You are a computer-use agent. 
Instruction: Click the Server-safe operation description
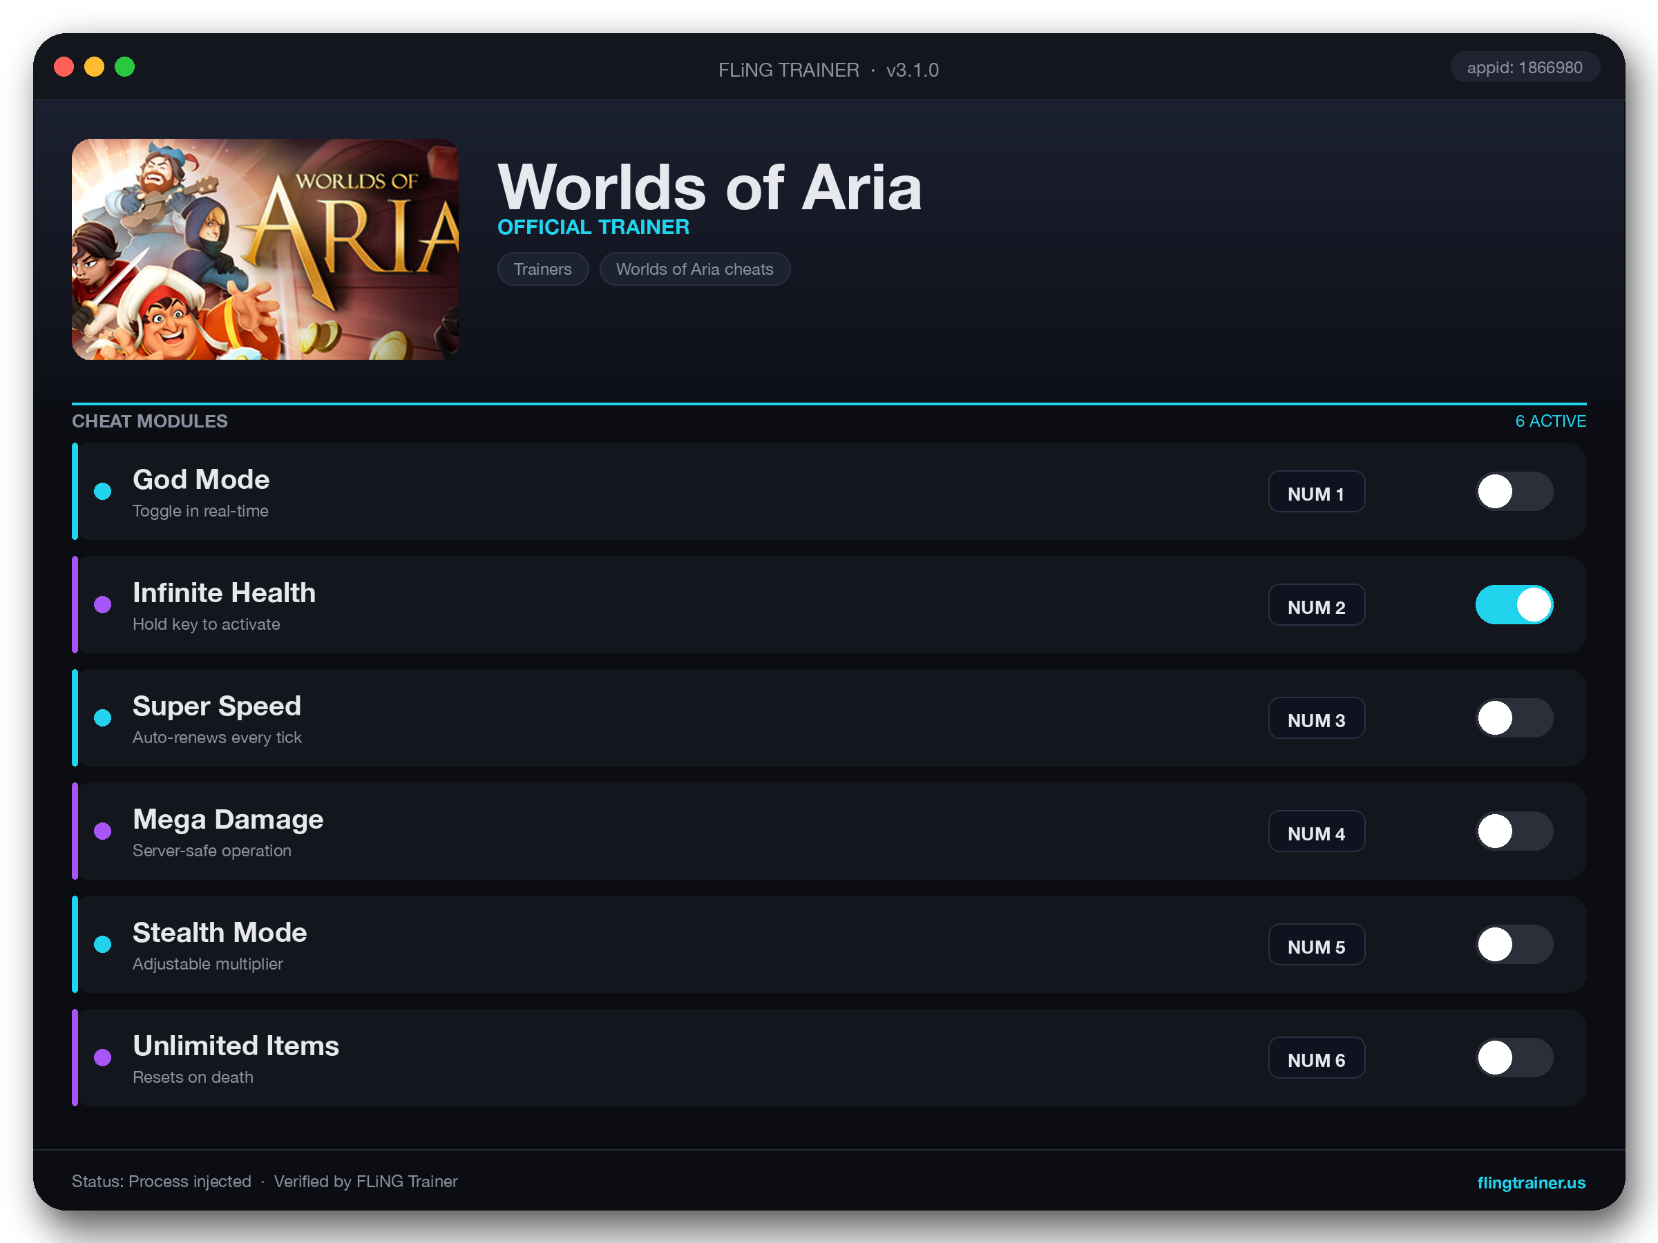(211, 850)
